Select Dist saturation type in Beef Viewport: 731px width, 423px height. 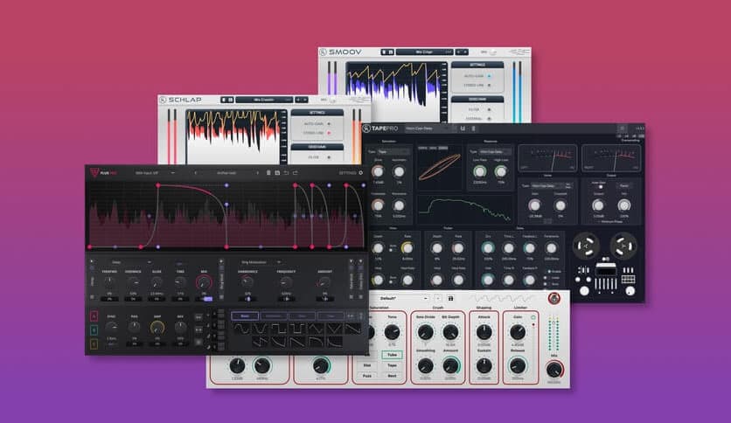pos(367,365)
